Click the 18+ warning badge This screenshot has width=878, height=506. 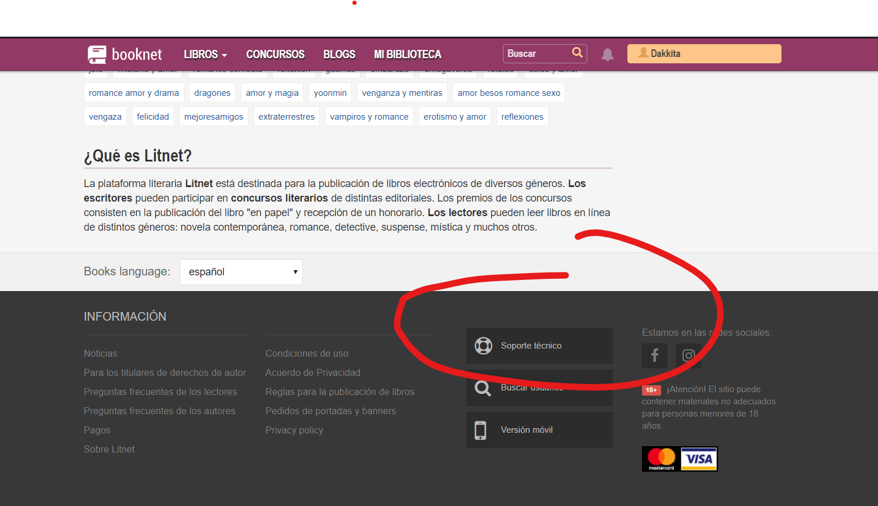coord(651,390)
